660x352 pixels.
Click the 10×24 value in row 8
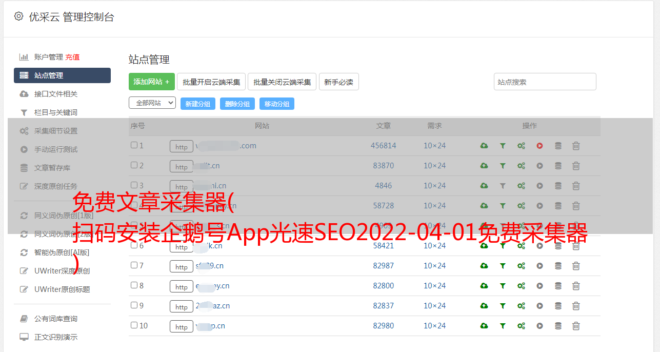coord(435,286)
